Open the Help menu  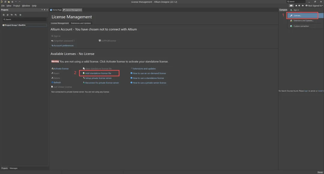coord(34,6)
